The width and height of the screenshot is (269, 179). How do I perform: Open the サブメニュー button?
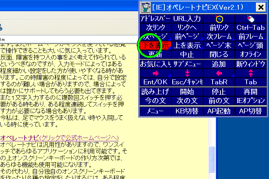click(187, 64)
